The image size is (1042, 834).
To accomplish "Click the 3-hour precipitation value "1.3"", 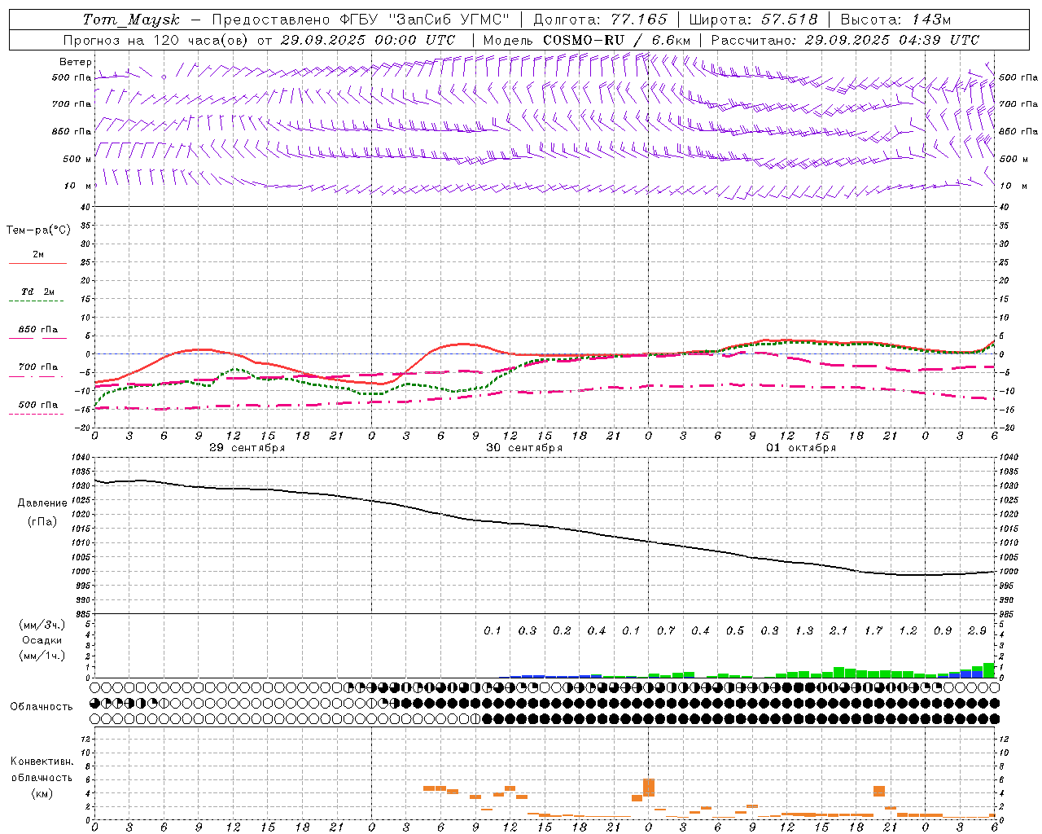I will (804, 630).
